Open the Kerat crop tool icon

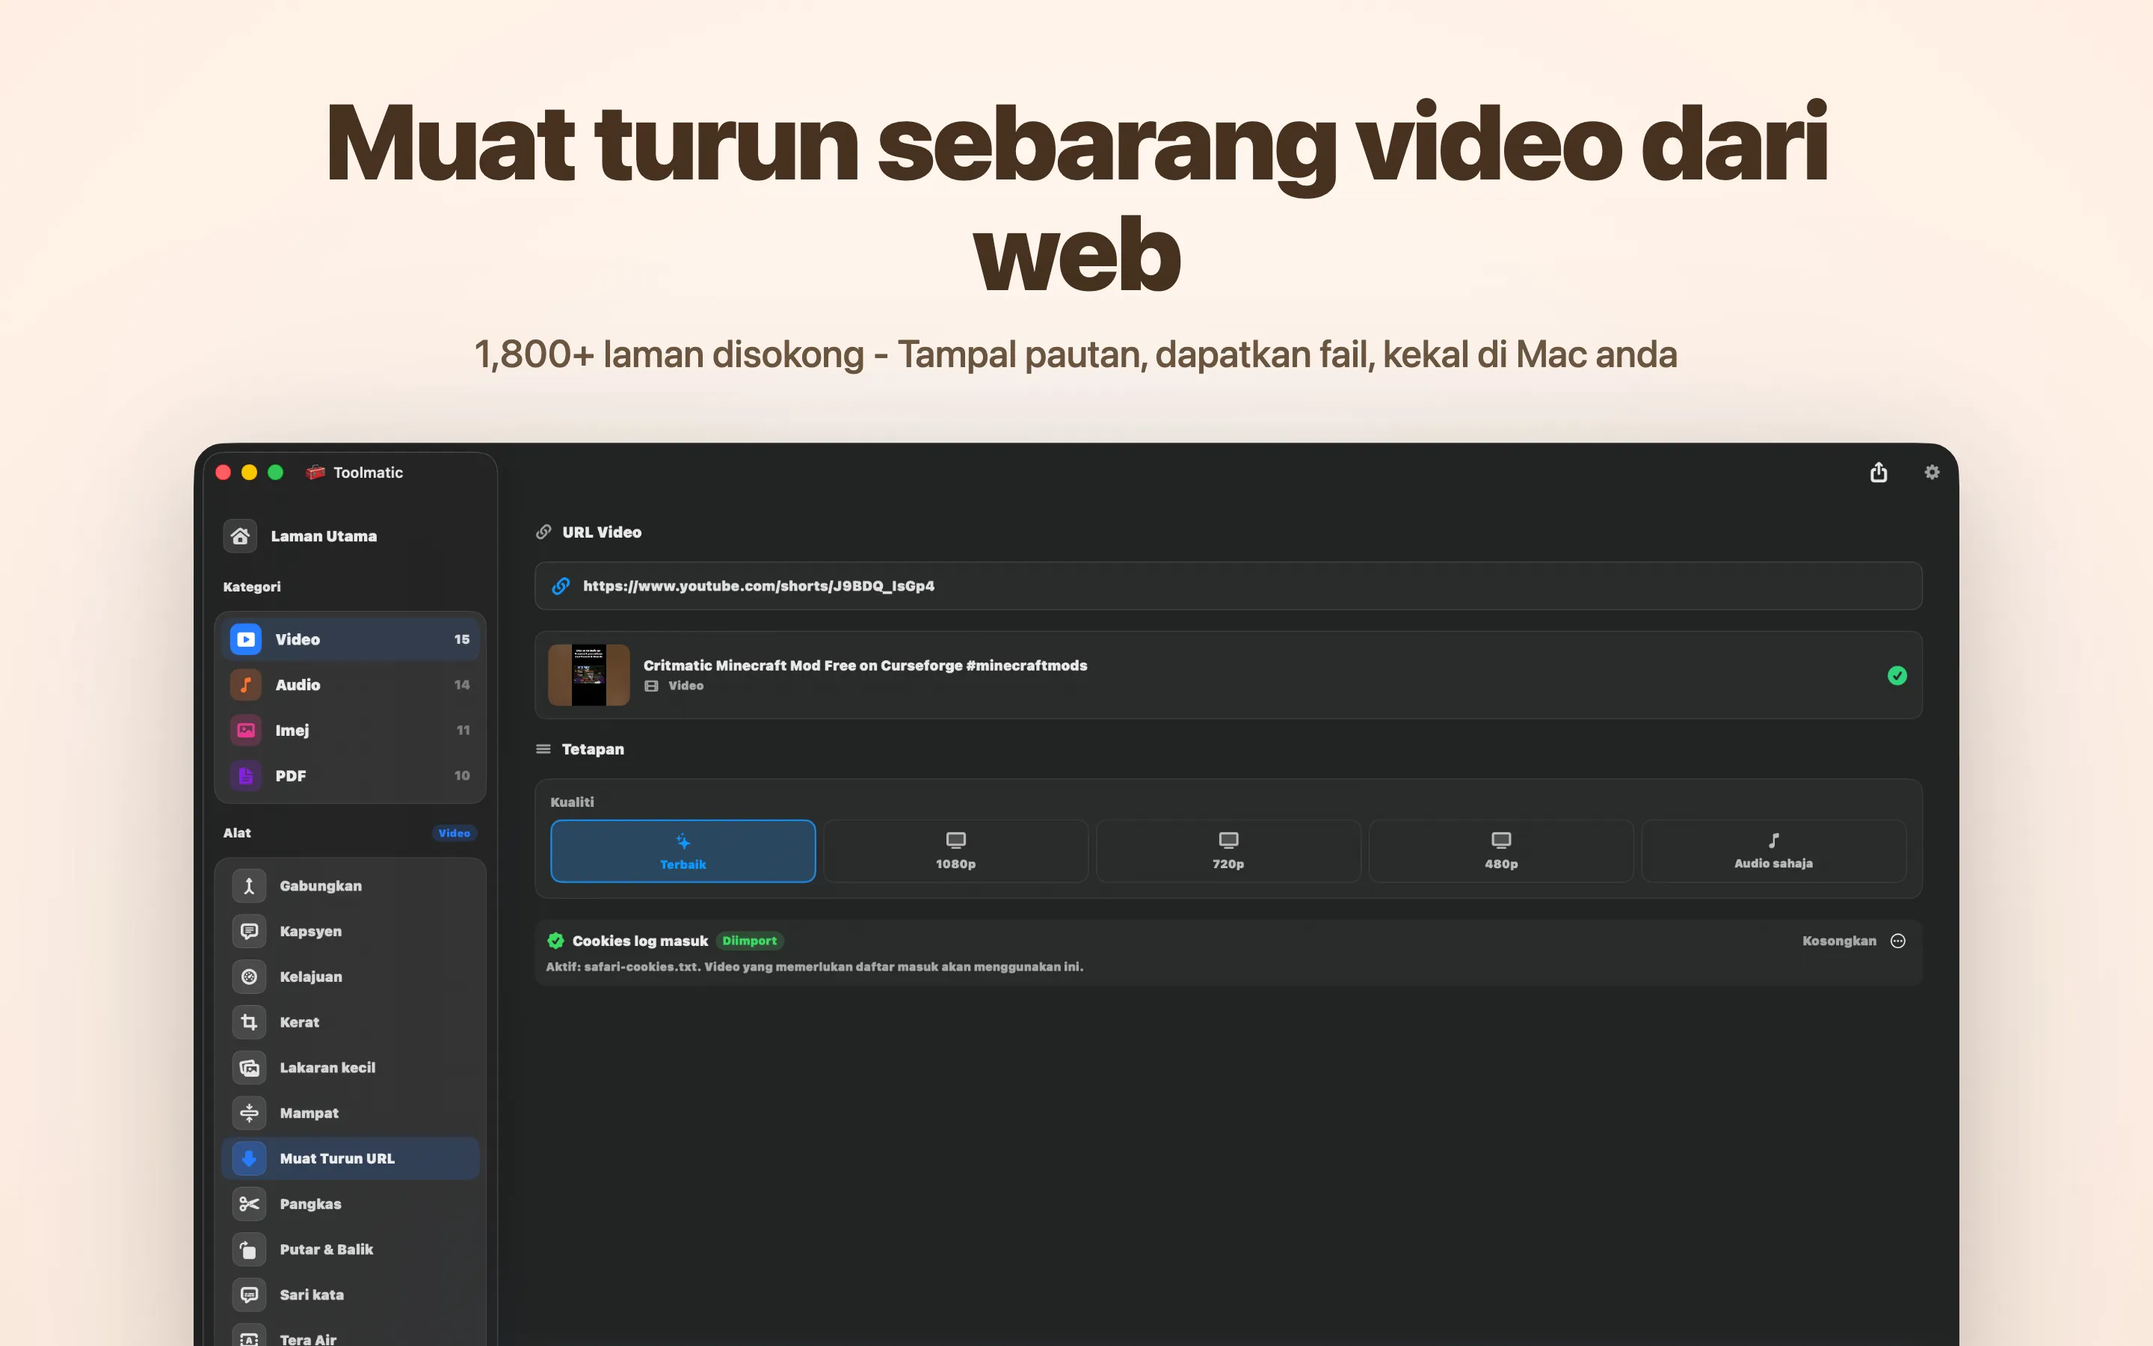coord(249,1022)
